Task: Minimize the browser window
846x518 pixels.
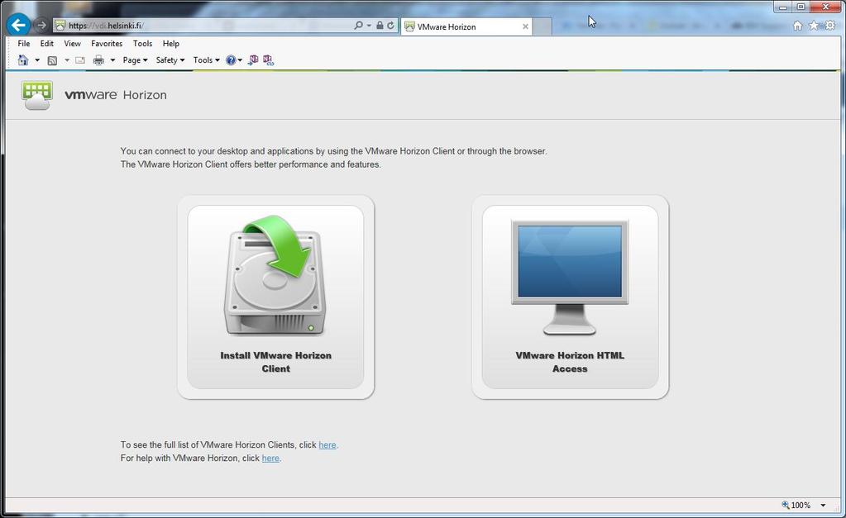Action: click(x=783, y=7)
